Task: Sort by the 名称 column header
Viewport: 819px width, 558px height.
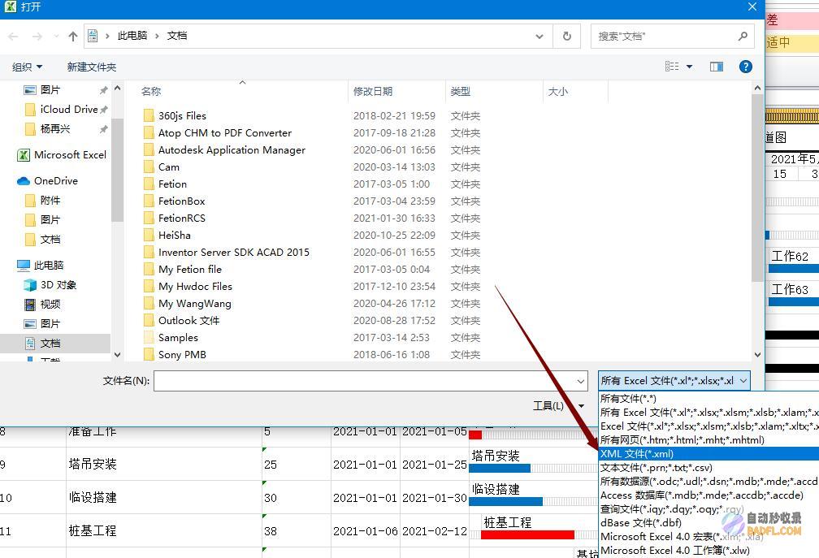Action: tap(151, 91)
